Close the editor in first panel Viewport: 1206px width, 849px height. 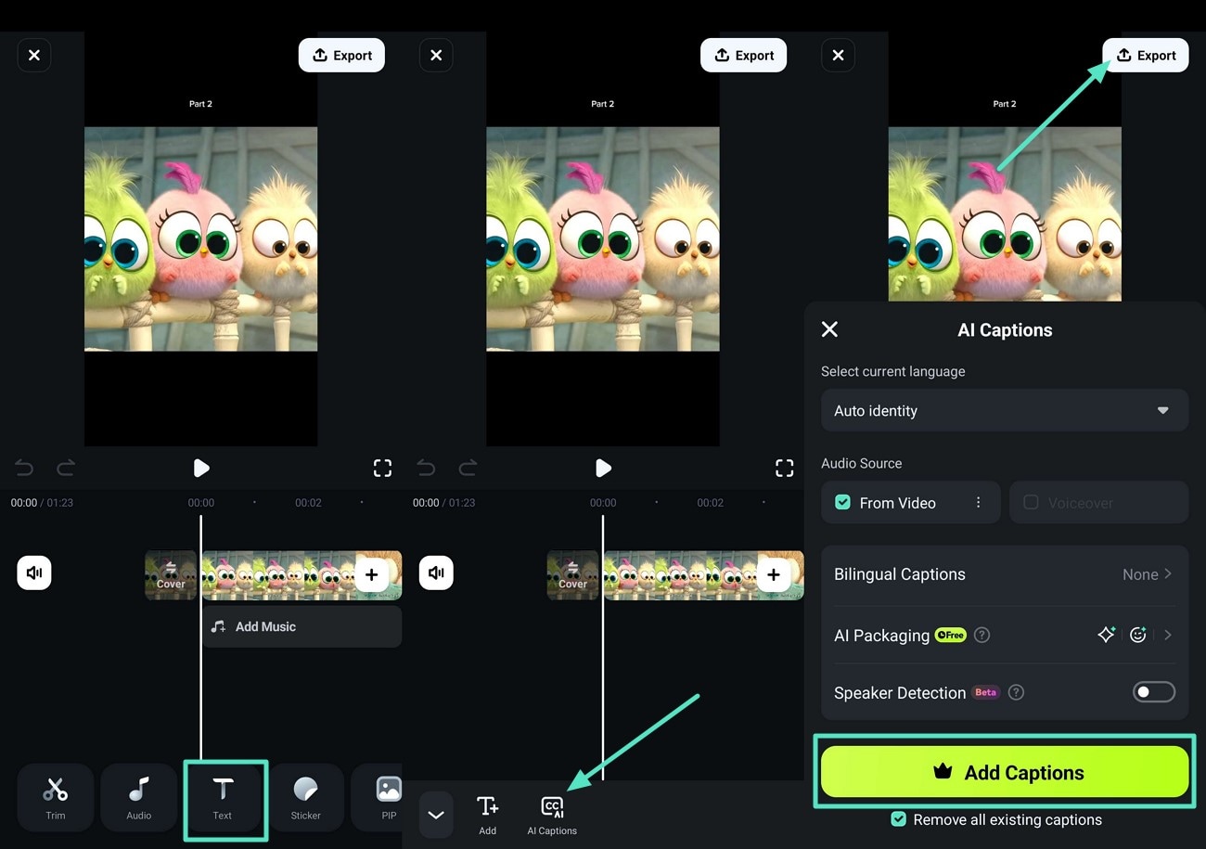click(34, 56)
